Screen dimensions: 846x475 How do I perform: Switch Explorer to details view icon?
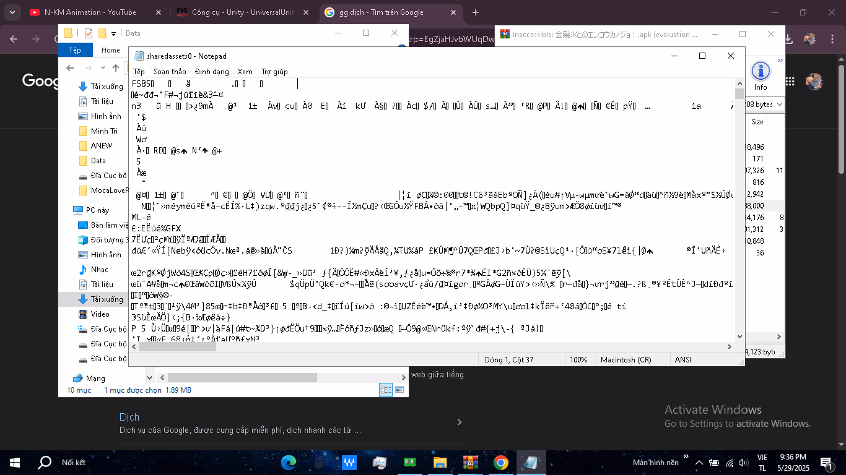tap(386, 390)
